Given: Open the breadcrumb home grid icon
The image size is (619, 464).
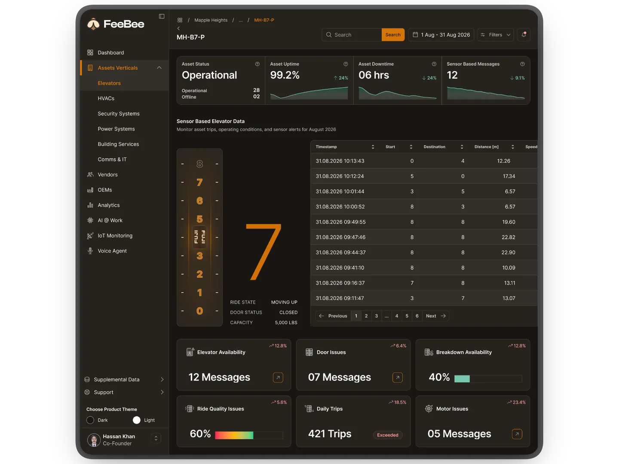Looking at the screenshot, I should click(180, 20).
